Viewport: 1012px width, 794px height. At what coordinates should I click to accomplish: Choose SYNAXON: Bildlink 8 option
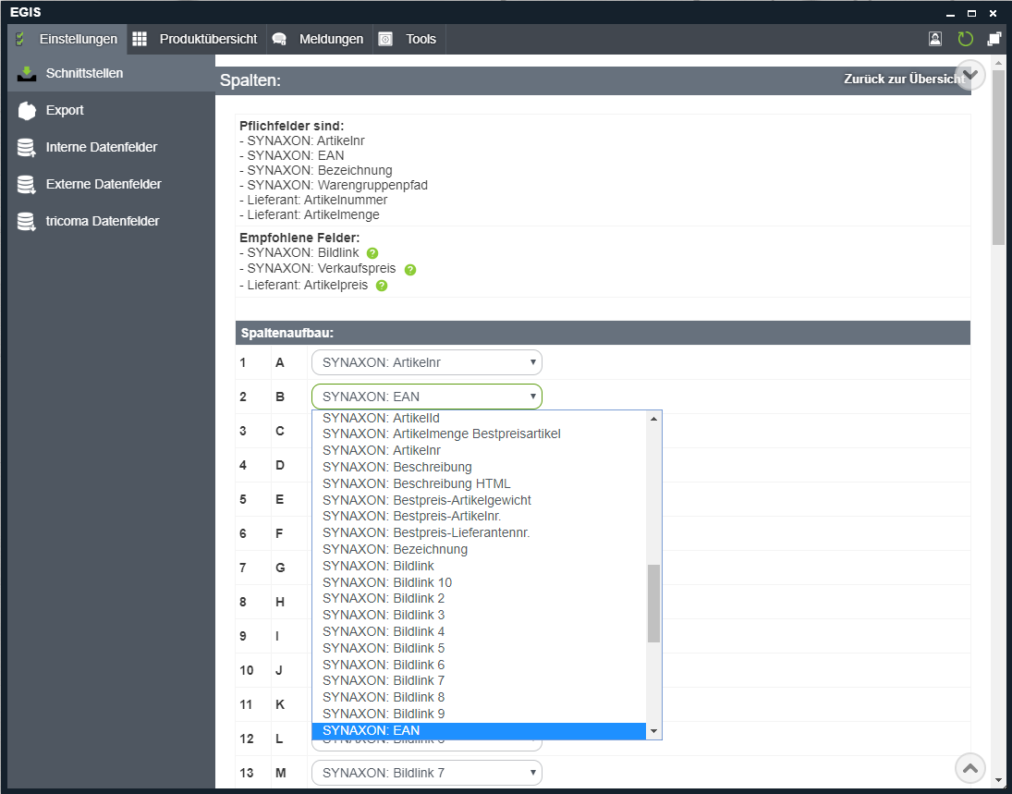pyautogui.click(x=479, y=697)
